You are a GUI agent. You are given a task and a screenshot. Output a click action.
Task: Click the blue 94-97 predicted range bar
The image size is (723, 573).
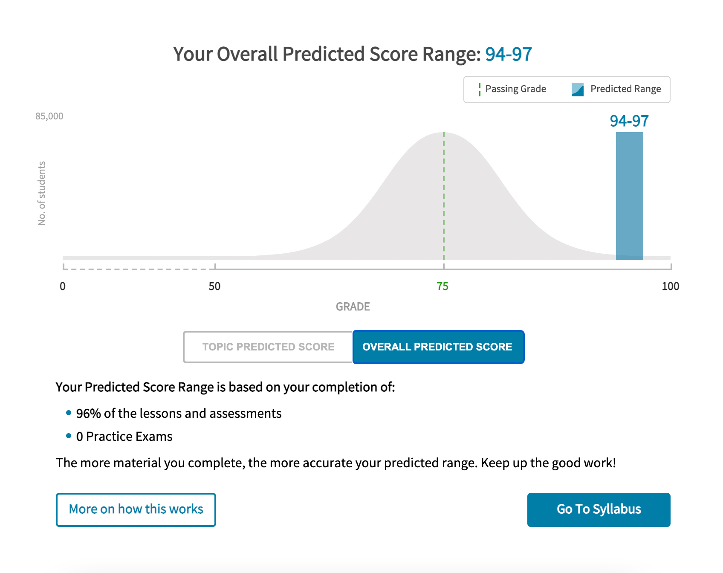pyautogui.click(x=630, y=196)
